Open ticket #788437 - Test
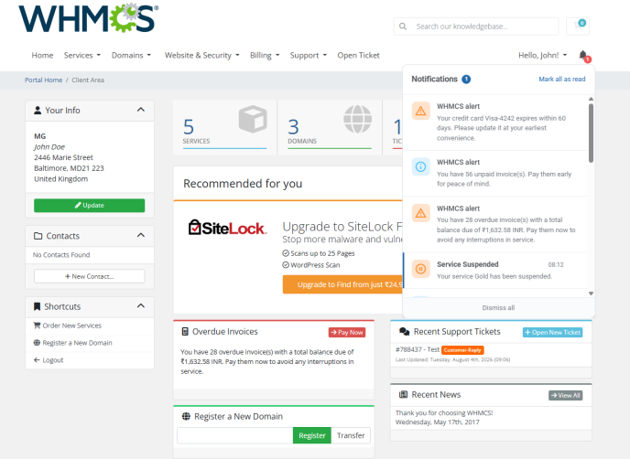Viewport: 630px width, 459px height. click(x=418, y=349)
